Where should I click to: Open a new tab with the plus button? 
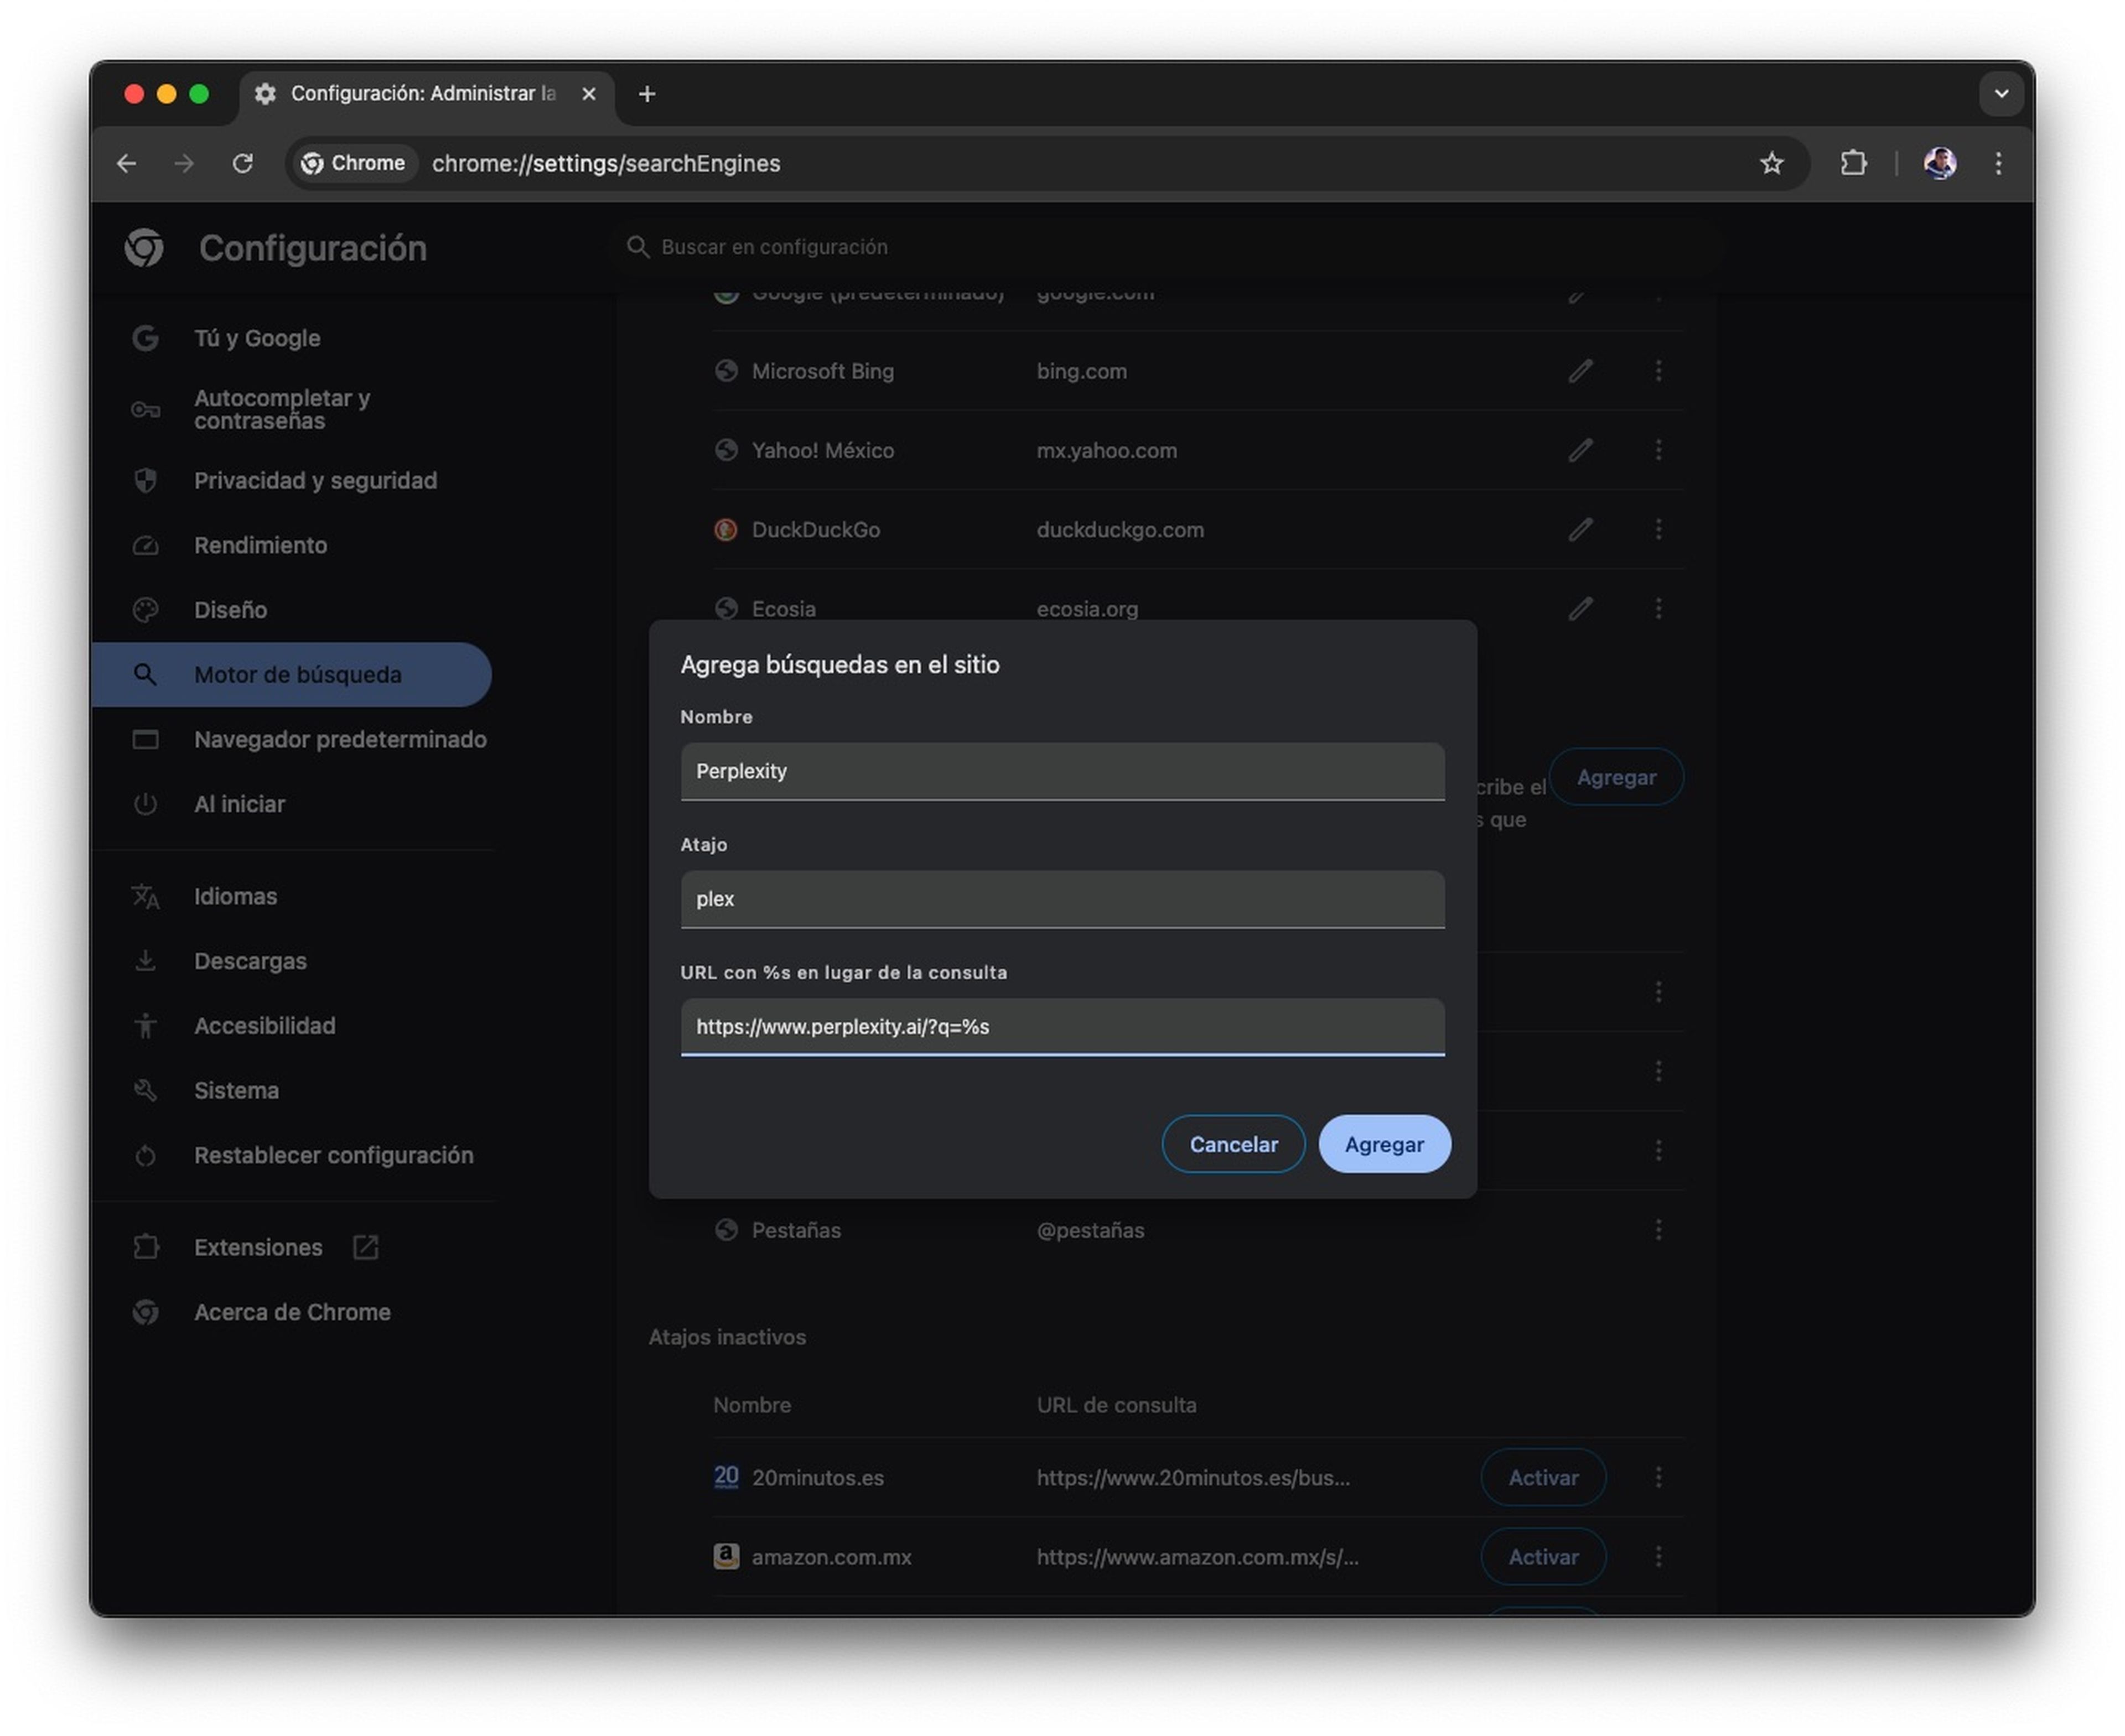(x=647, y=94)
